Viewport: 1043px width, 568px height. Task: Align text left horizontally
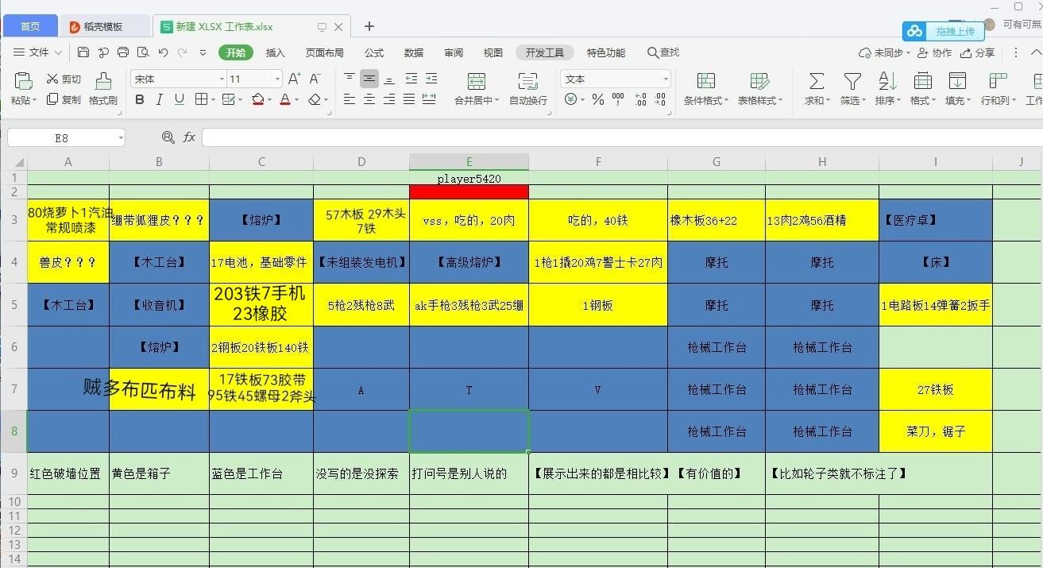tap(350, 99)
